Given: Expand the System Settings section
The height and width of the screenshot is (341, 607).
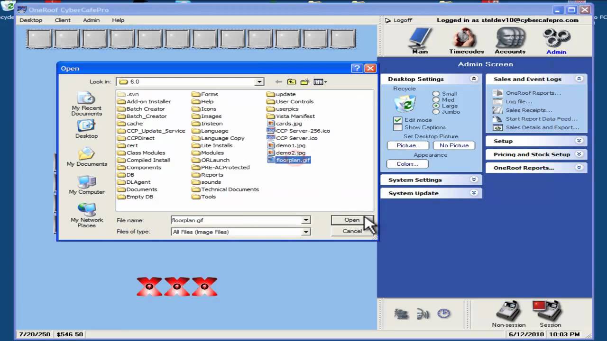Looking at the screenshot, I should pyautogui.click(x=473, y=180).
